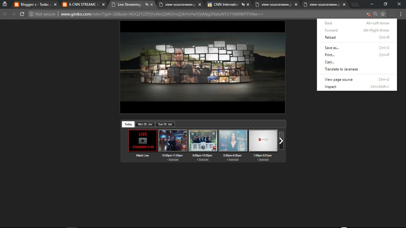Expand more shows with the right chevron arrow
The image size is (406, 228).
coord(281,141)
